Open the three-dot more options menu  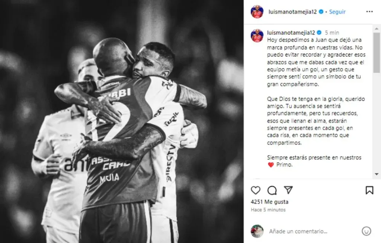[369, 12]
